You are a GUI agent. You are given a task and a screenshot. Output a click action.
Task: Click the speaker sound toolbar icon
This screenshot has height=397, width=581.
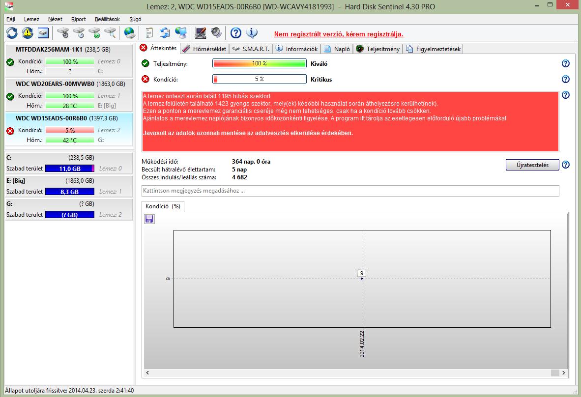[x=216, y=33]
